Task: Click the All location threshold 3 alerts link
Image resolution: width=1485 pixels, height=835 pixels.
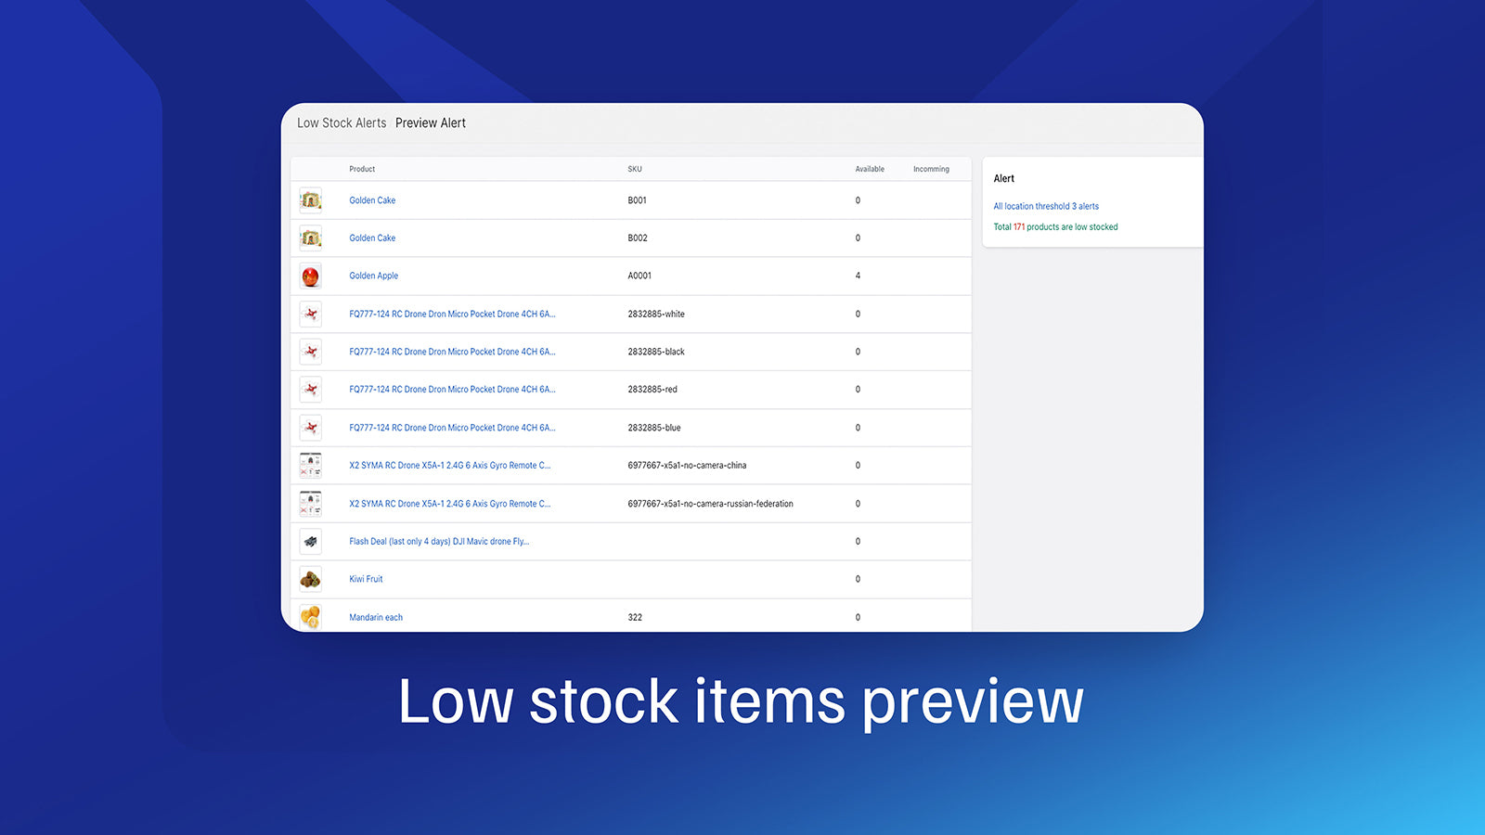Action: [x=1045, y=206]
